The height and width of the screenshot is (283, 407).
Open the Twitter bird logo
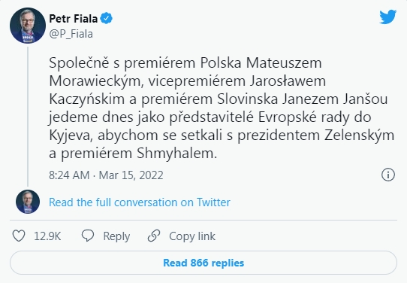coord(387,17)
